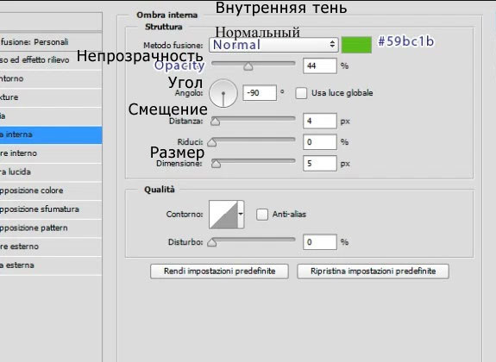Select the Sovrapposizione colore style entry
Screen dimensions: 496x362
click(x=51, y=190)
